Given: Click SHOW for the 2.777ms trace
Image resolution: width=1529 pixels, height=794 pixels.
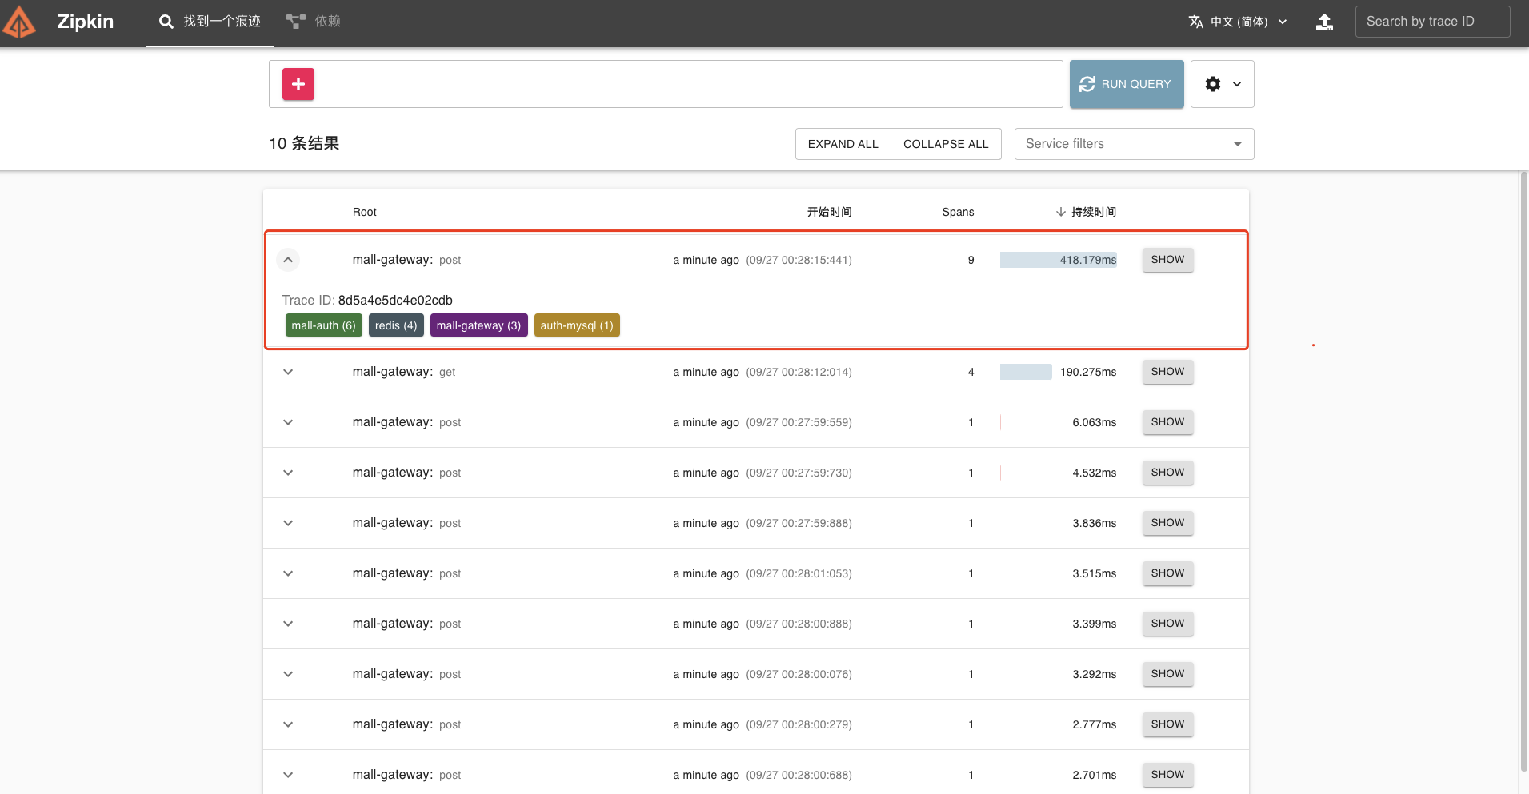Looking at the screenshot, I should (1167, 724).
